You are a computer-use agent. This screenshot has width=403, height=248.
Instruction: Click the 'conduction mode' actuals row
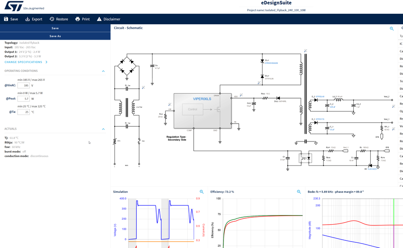26,156
